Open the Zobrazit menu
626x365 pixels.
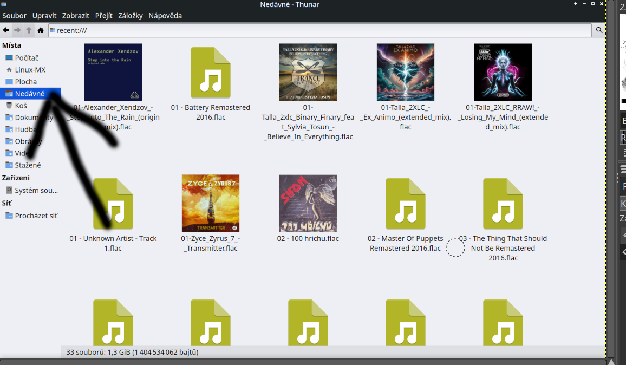[x=76, y=16]
